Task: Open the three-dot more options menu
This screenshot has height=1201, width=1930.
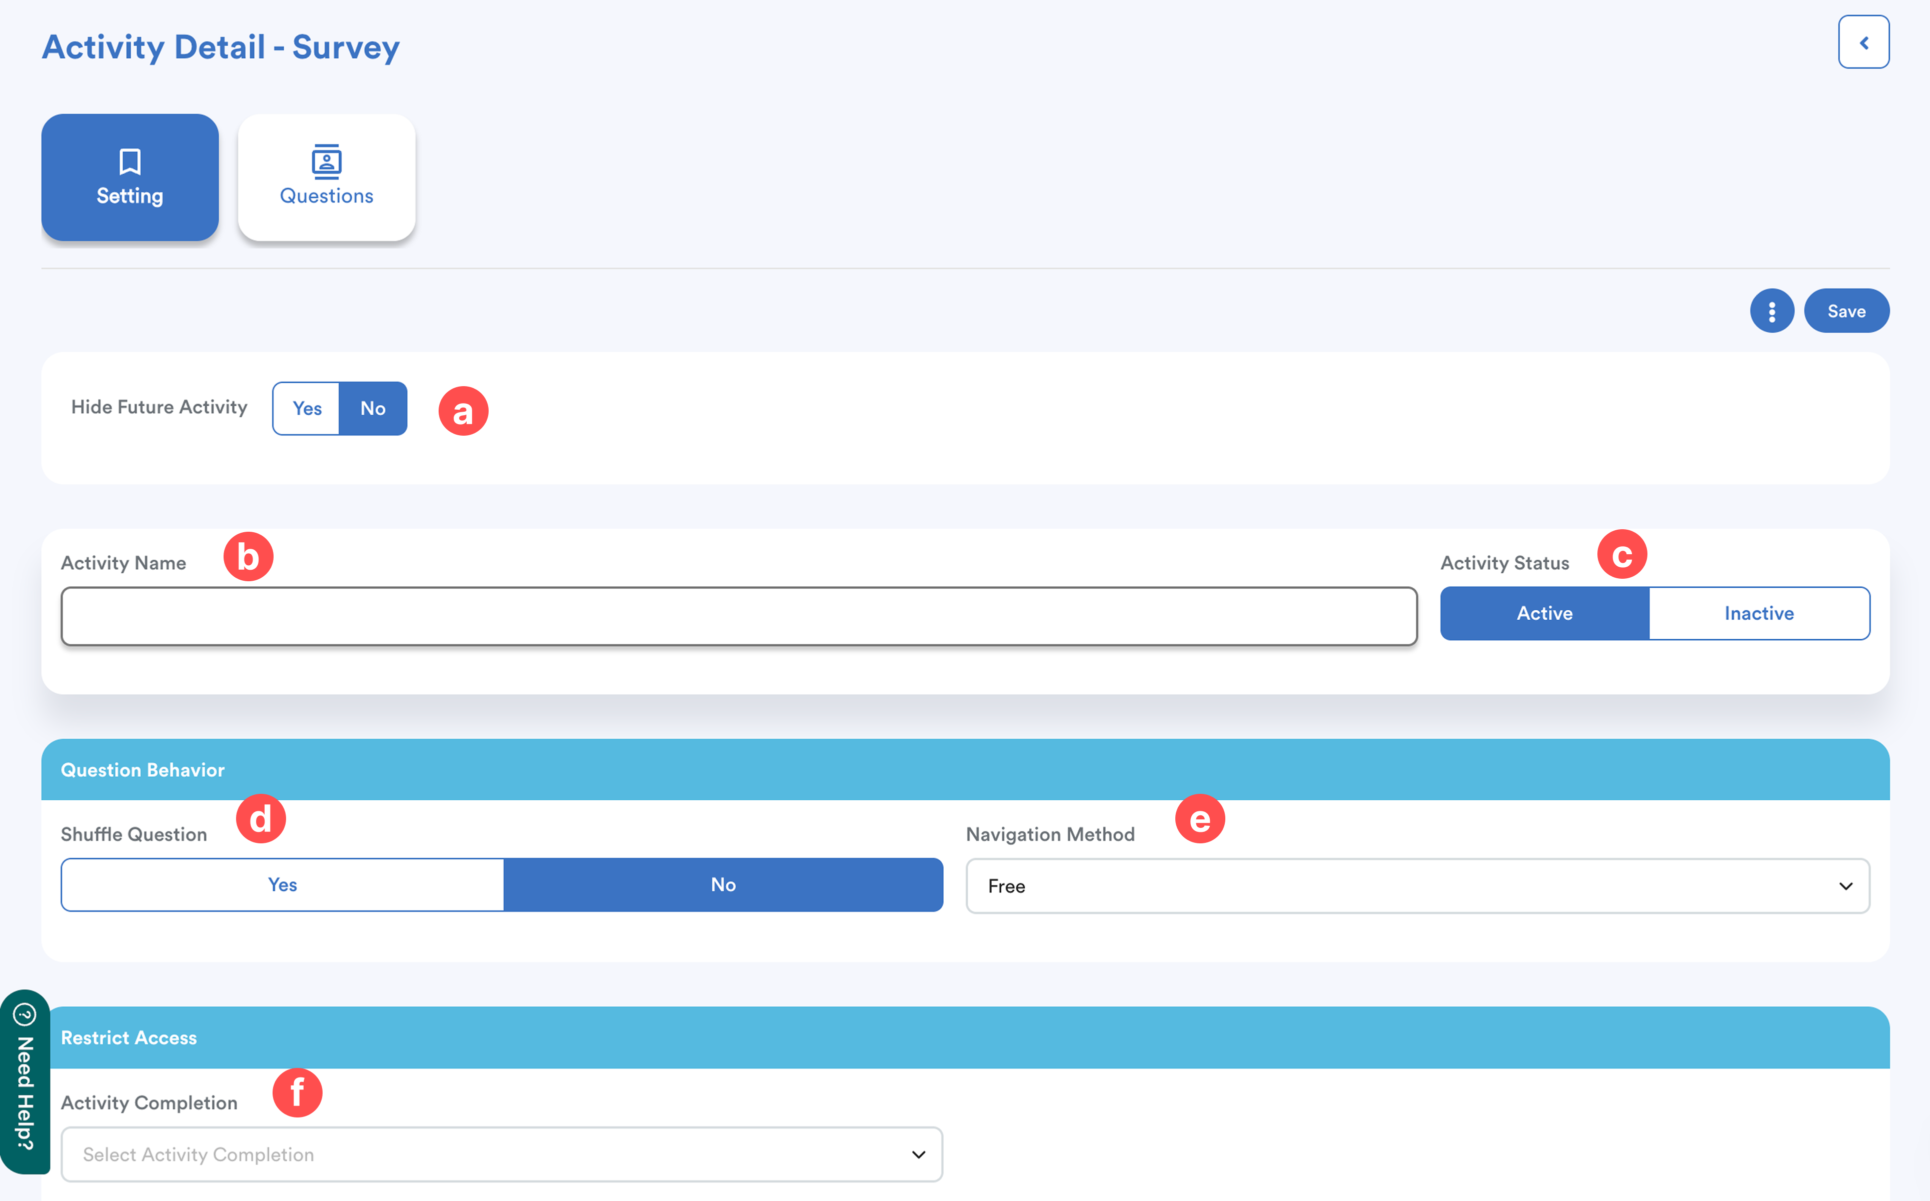Action: tap(1771, 311)
